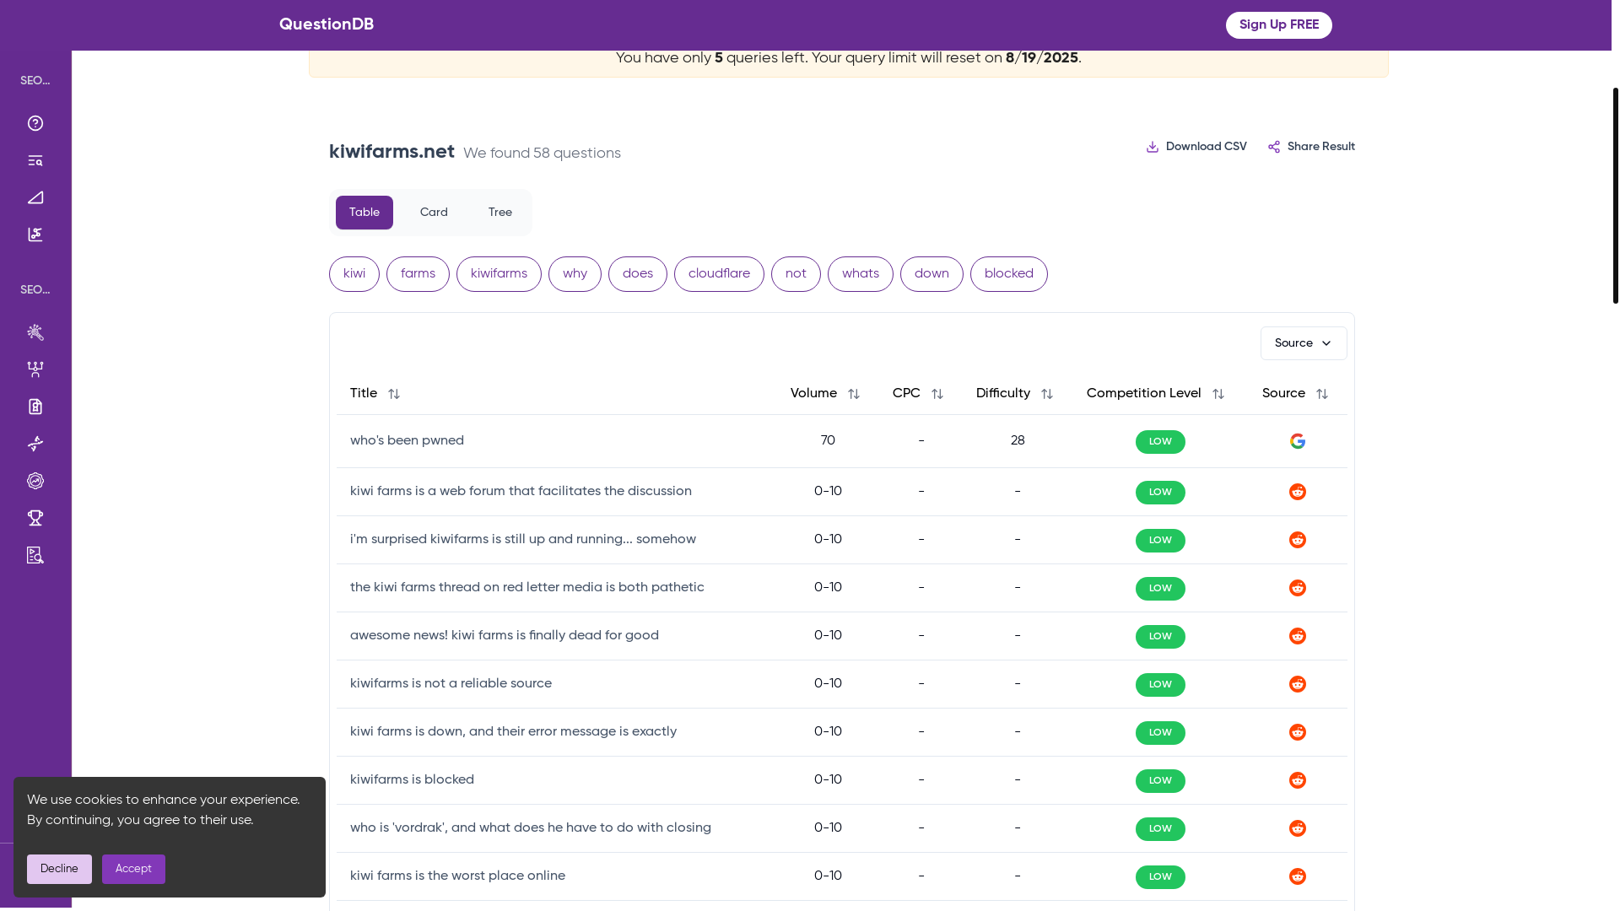The image size is (1620, 911).
Task: Open the question mark sidebar icon
Action: [35, 123]
